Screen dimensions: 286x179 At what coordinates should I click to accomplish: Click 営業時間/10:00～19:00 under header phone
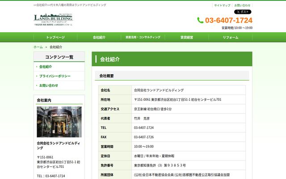coord(237,28)
